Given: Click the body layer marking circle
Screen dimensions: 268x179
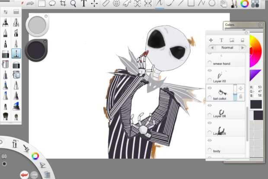Looking at the screenshot, I should pyautogui.click(x=210, y=150).
